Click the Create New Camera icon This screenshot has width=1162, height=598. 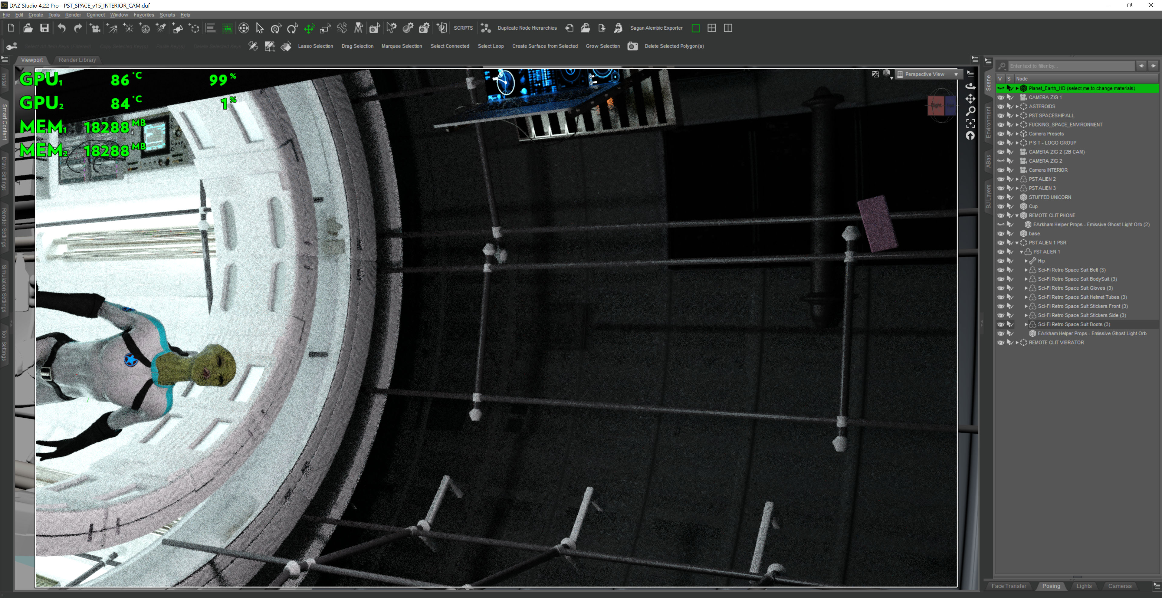(x=95, y=28)
